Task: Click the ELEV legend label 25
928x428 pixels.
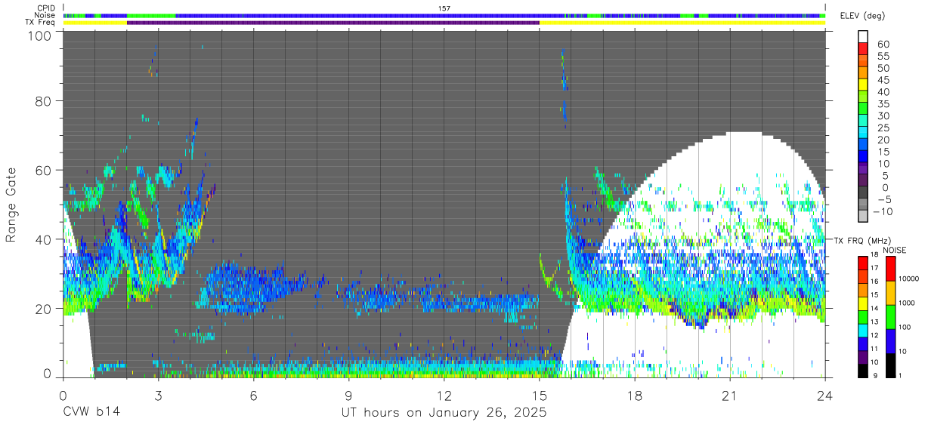Action: pos(883,128)
